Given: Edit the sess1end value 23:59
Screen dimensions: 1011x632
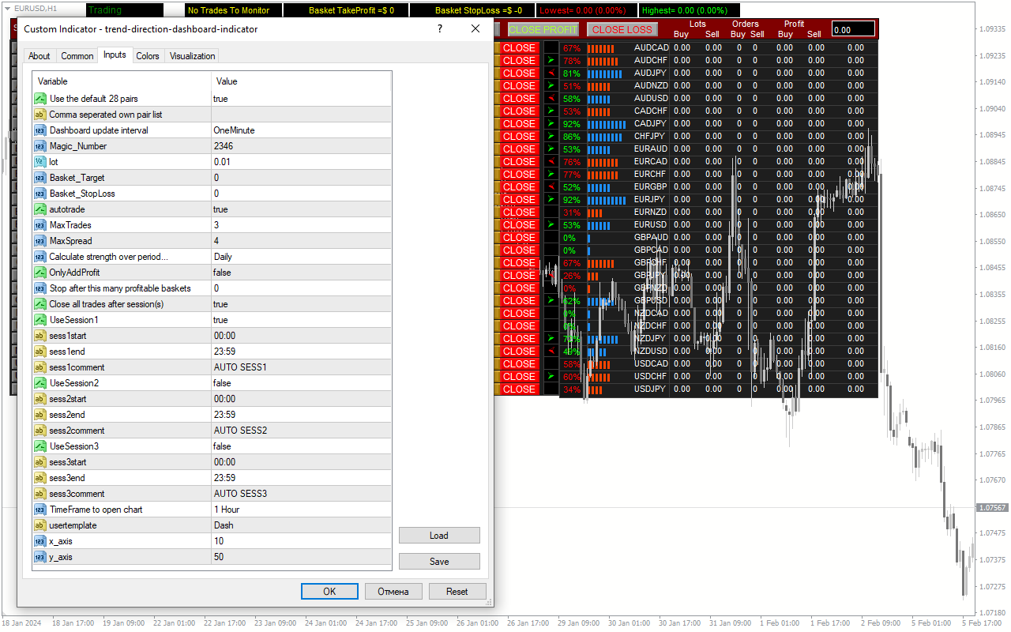Looking at the screenshot, I should (x=302, y=352).
